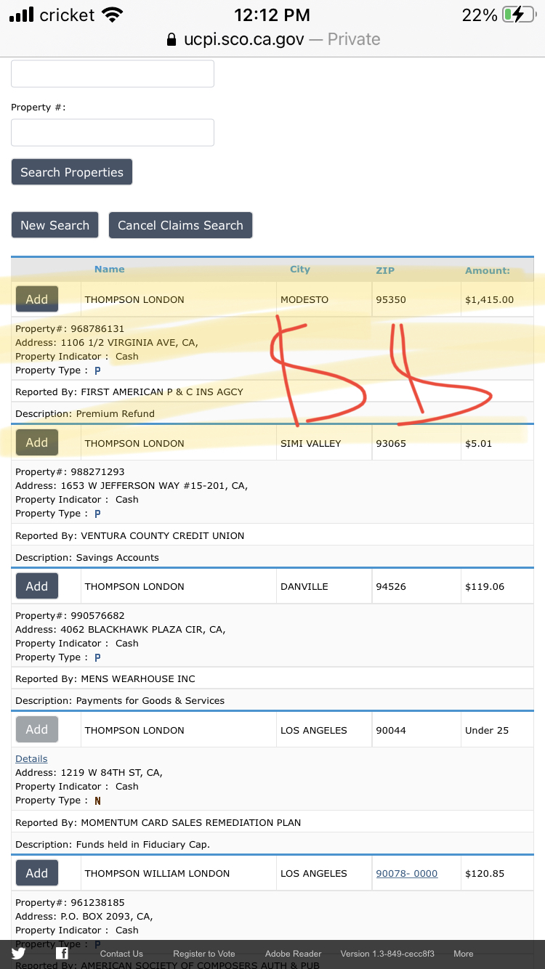Select MOMENTUM CARD SALES REMEDIATION PLAN text
This screenshot has width=545, height=969.
click(190, 822)
